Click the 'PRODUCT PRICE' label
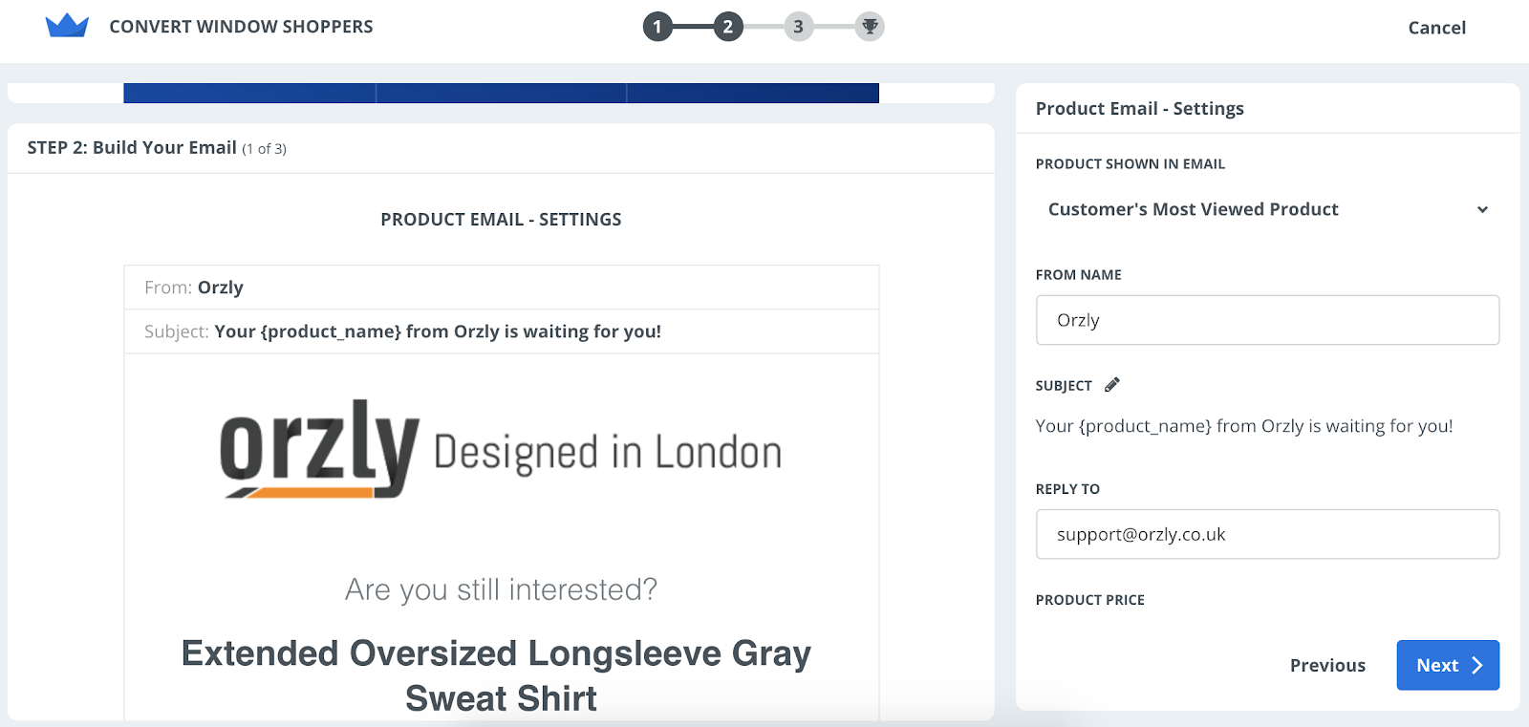The height and width of the screenshot is (727, 1529). [x=1090, y=600]
